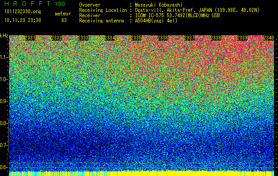Click the 0.9 frequency axis label

pos(4,101)
